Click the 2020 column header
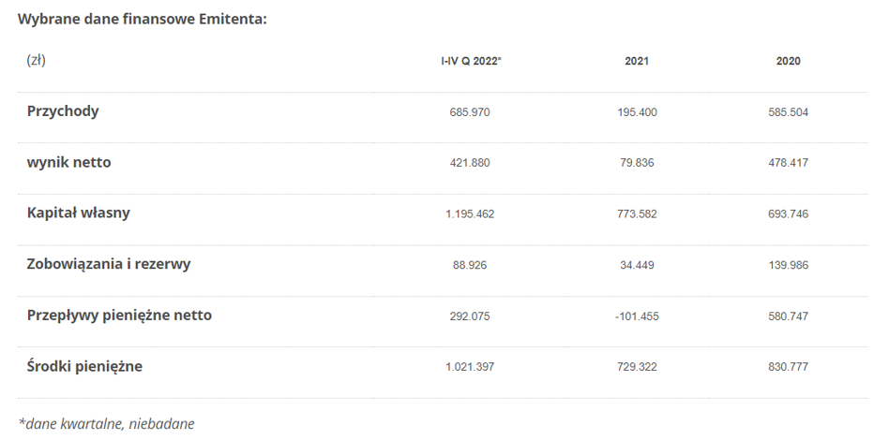 (789, 61)
